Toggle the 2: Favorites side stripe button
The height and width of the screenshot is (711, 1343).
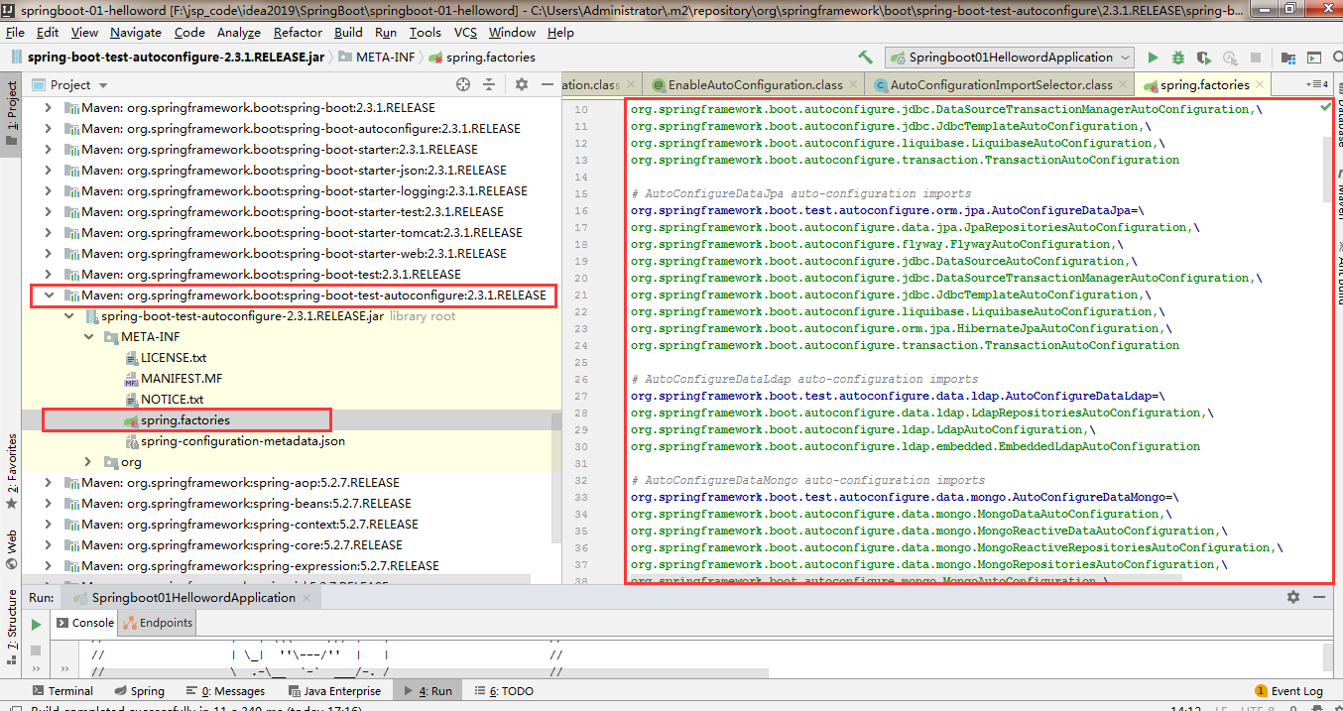point(11,472)
